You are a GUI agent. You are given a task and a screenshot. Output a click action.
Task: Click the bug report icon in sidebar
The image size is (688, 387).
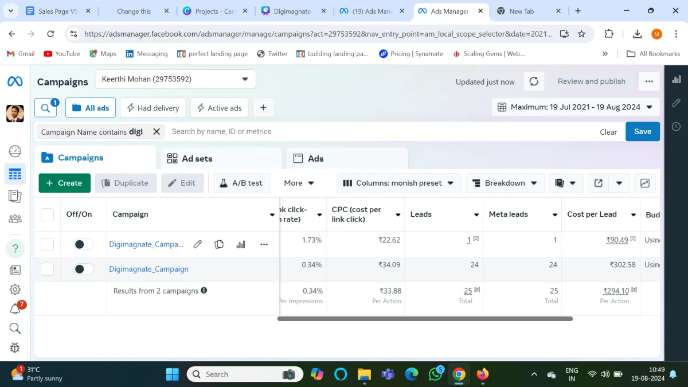[15, 347]
